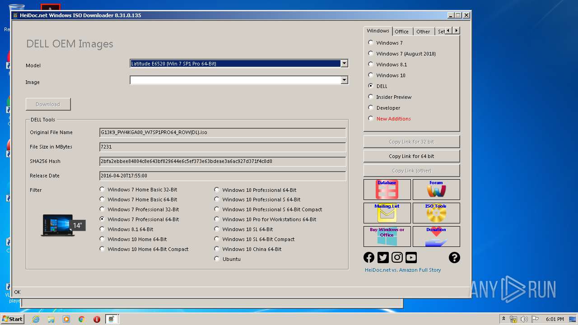
Task: Open the Instagram social icon
Action: click(397, 257)
